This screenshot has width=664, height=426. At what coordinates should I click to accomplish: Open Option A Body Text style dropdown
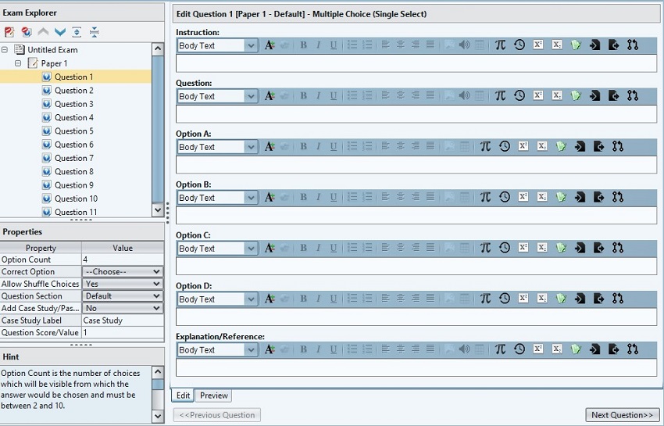coord(251,147)
